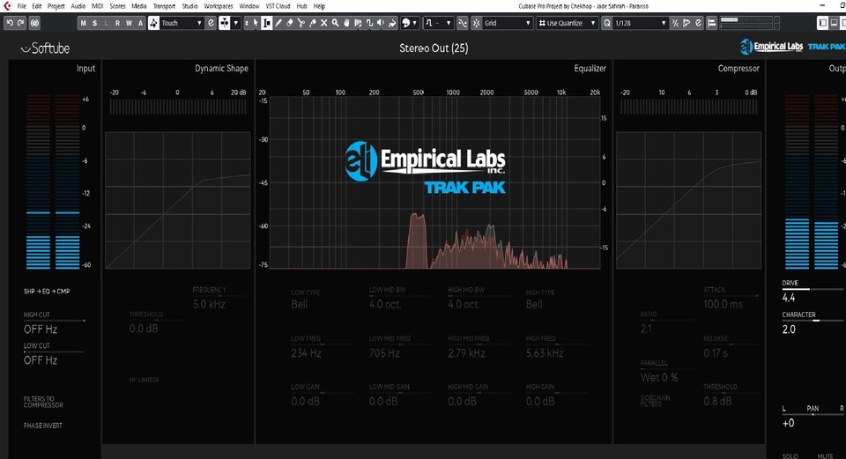Toggle Automation follows events A button

(140, 23)
